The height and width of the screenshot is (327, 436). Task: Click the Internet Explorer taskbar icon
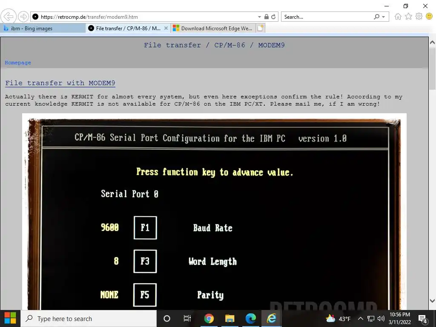point(271,318)
